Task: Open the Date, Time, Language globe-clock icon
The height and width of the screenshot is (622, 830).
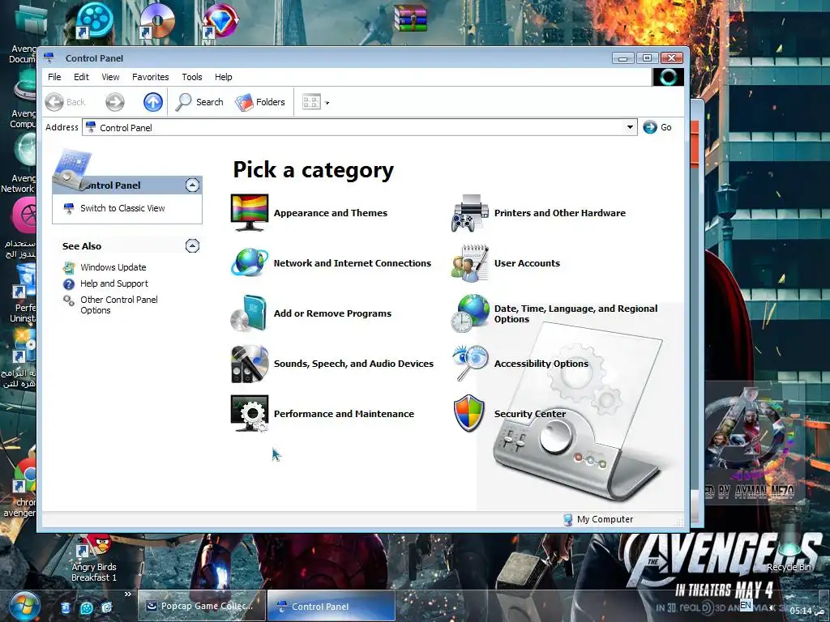Action: [469, 313]
